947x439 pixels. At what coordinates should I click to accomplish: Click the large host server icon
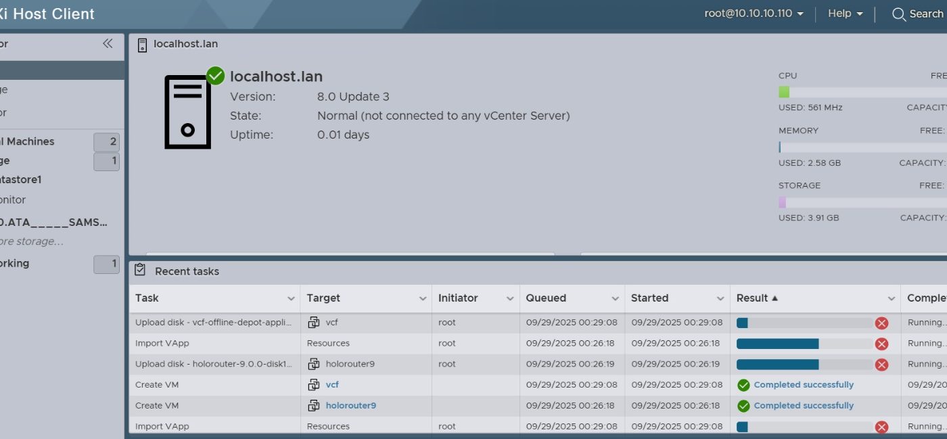[188, 112]
